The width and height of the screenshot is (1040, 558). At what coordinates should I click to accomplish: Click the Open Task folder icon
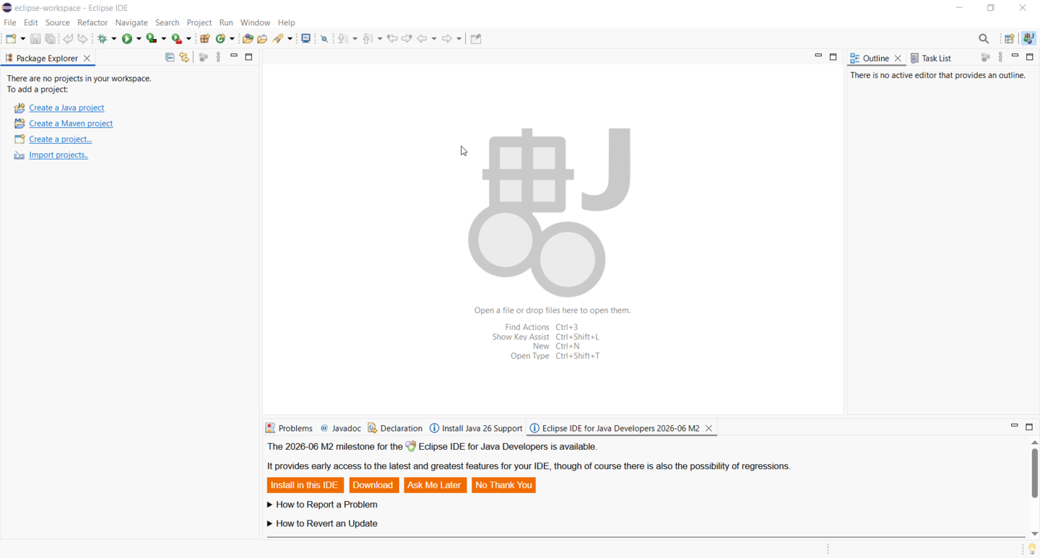(263, 39)
